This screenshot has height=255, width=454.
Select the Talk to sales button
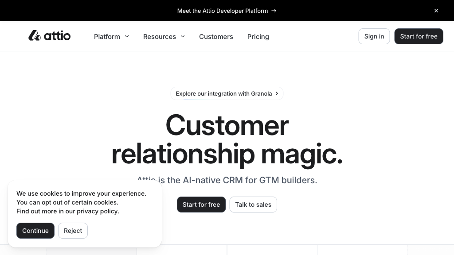tap(253, 205)
